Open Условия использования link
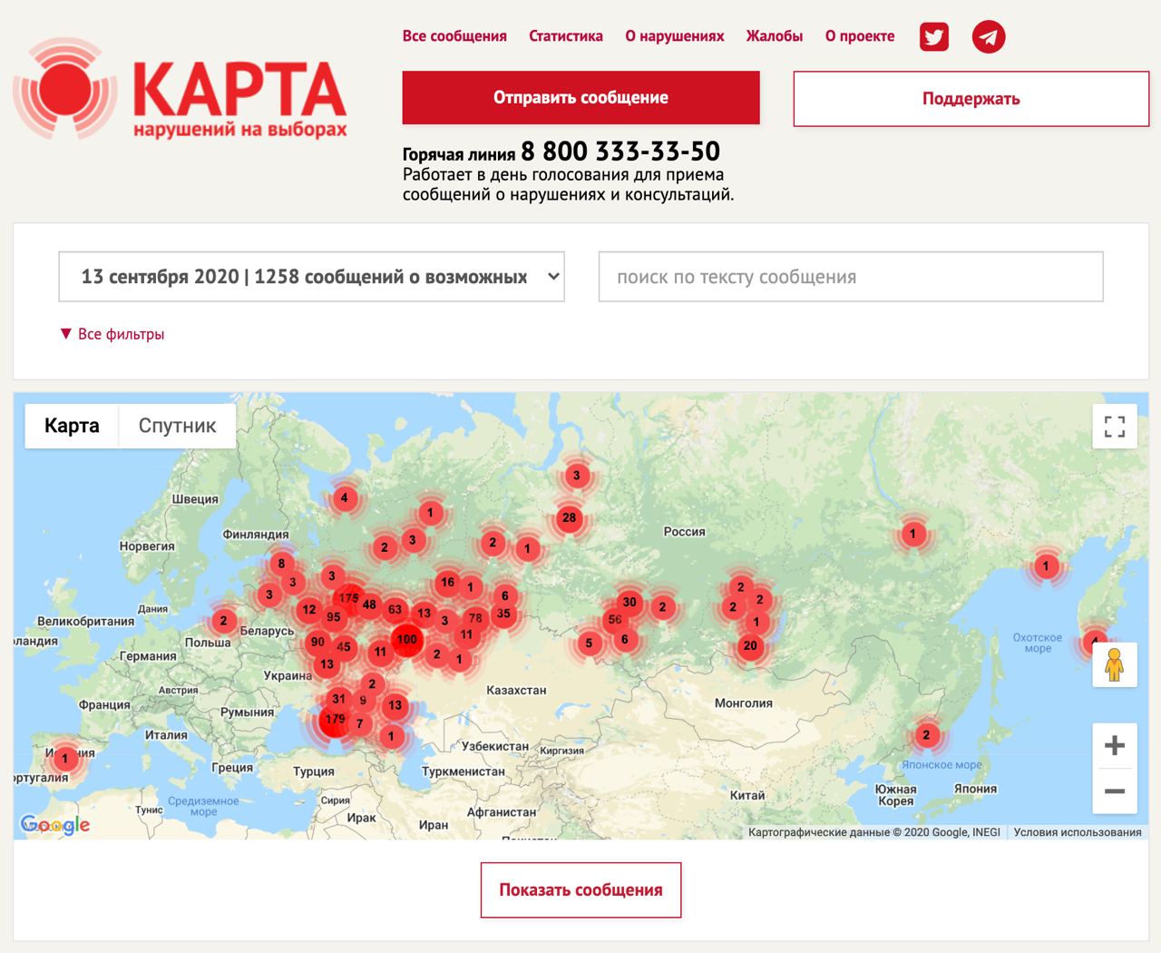1161x953 pixels. [1078, 832]
